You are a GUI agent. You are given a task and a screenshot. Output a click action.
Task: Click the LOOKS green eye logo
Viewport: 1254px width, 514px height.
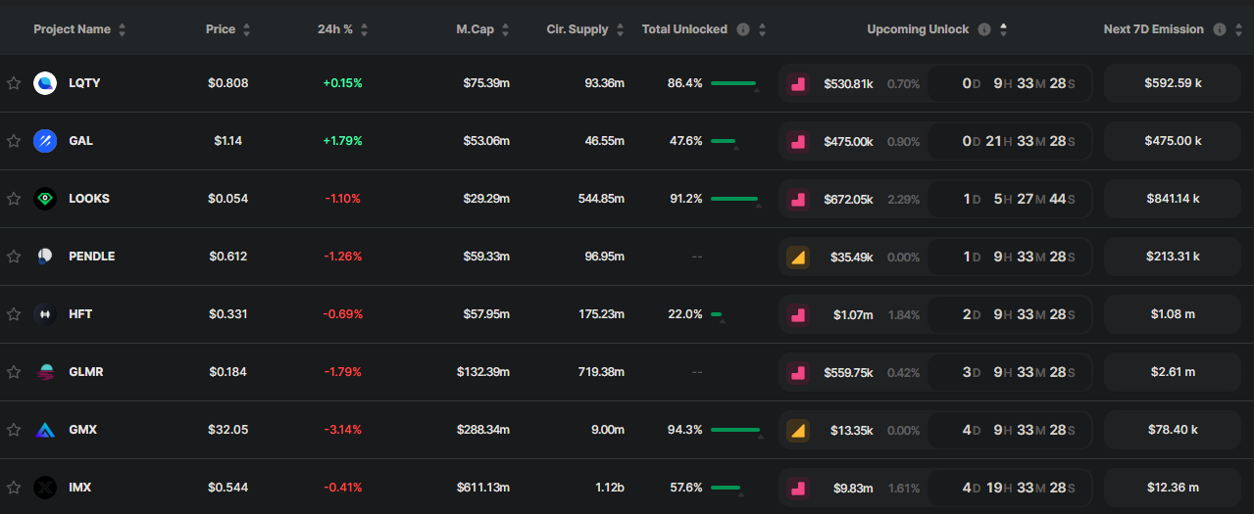[x=45, y=199]
